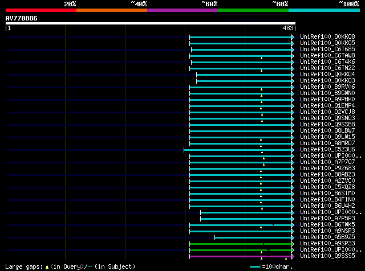Click the yellow gap marker on C6TN22 row
The width and height of the screenshot is (365, 271).
click(261, 71)
